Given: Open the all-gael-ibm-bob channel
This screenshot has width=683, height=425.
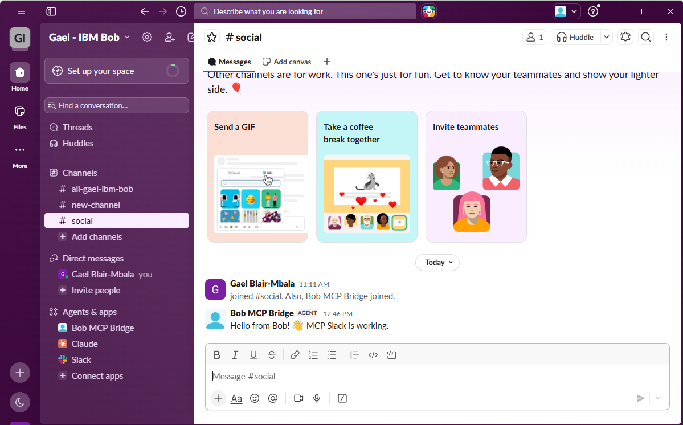Looking at the screenshot, I should [117, 189].
